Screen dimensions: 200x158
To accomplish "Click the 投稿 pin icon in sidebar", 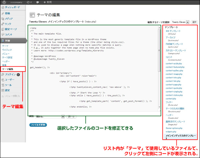I will click(3, 14).
